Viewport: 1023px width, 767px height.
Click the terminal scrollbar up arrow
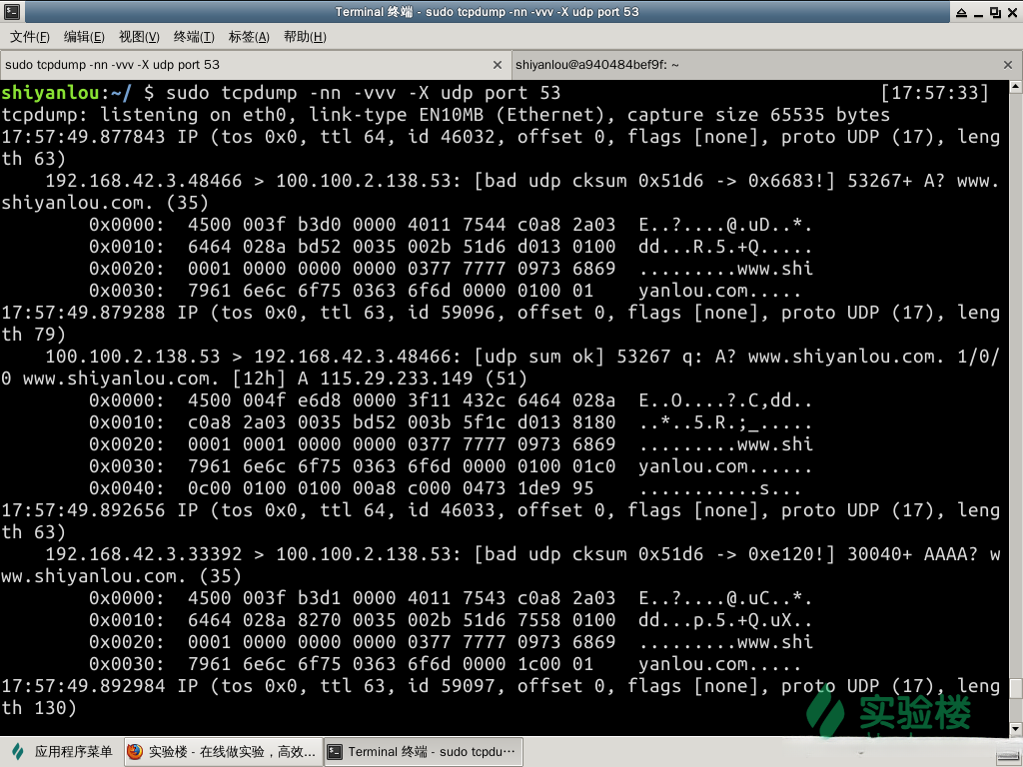[x=1015, y=86]
